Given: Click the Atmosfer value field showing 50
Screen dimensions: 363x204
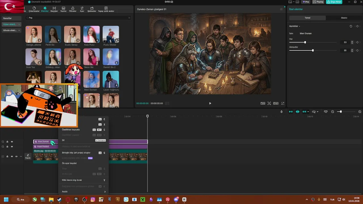Looking at the screenshot, I should 345,50.
